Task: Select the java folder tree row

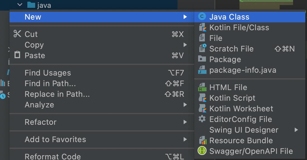Action: point(89,5)
